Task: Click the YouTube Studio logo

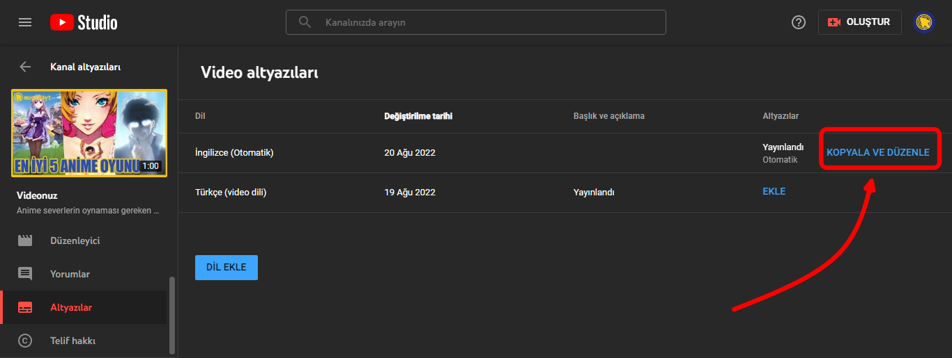Action: 84,22
